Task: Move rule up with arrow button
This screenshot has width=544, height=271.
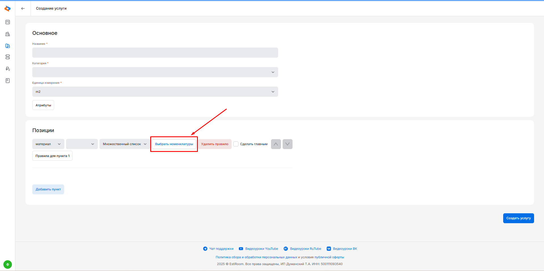Action: click(x=276, y=144)
